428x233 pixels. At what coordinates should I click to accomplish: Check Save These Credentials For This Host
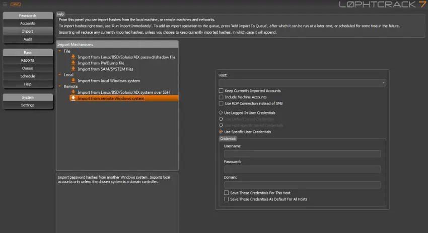tap(226, 193)
